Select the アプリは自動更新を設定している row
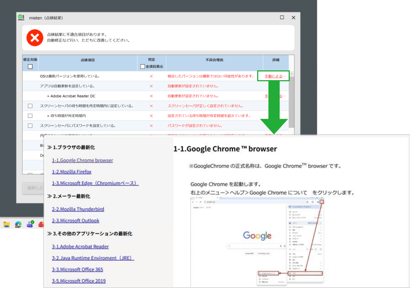Screen dimensions: 410x288 click(x=156, y=86)
